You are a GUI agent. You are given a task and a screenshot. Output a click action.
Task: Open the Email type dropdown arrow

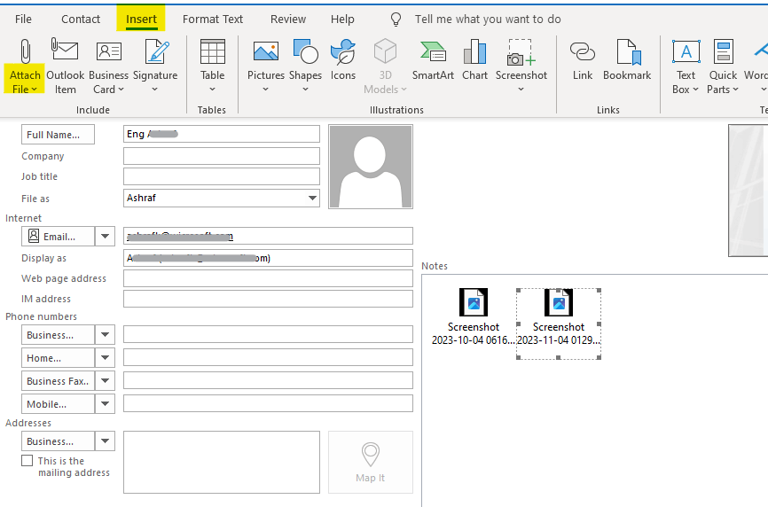coord(105,237)
